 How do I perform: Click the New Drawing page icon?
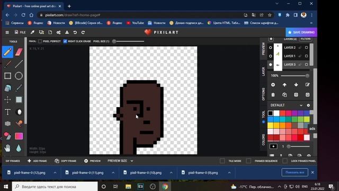50,32
